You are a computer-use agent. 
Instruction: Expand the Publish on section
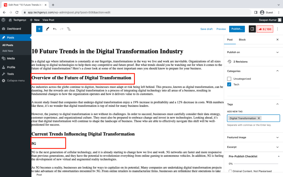(253, 52)
